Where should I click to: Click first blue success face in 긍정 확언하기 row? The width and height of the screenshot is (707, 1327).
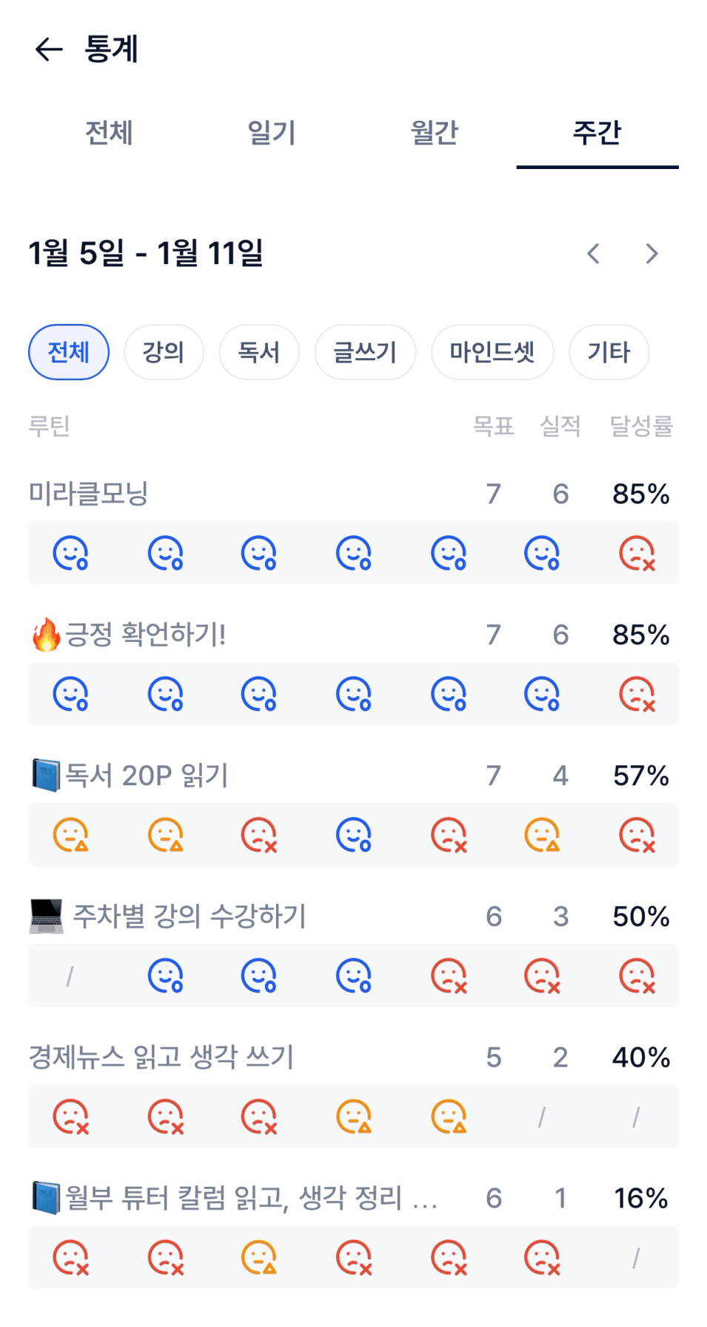click(x=70, y=694)
